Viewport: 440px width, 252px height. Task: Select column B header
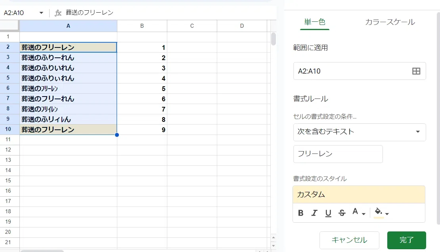click(x=142, y=26)
